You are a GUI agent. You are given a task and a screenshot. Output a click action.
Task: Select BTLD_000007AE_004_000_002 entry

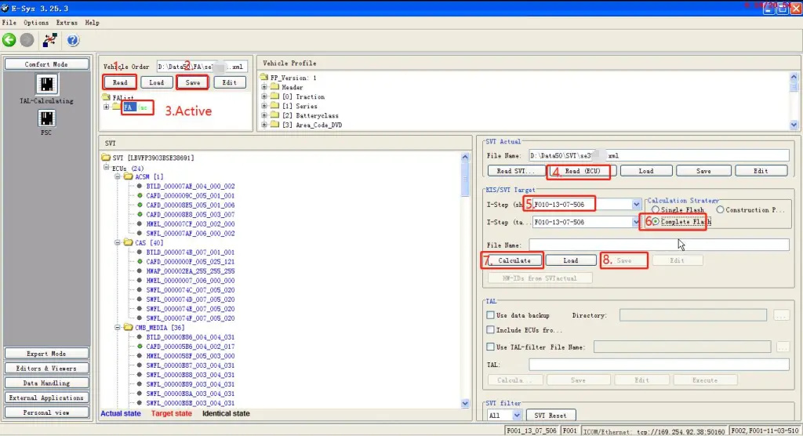tap(191, 187)
